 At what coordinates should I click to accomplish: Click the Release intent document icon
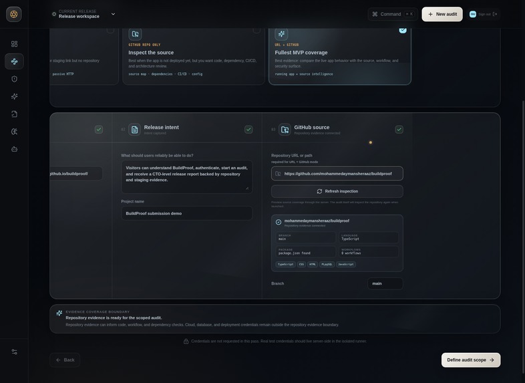[x=135, y=130]
